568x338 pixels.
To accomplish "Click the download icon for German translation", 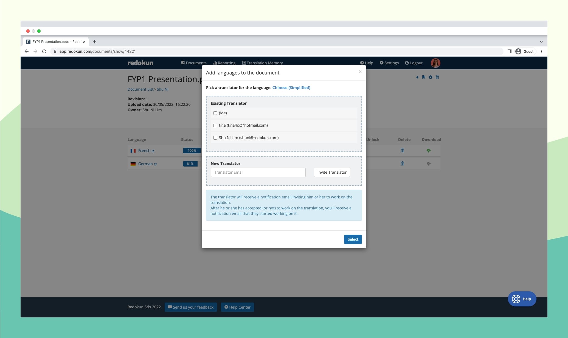I will tap(429, 163).
